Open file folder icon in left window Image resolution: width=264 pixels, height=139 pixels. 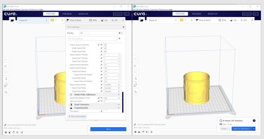[x=12, y=20]
